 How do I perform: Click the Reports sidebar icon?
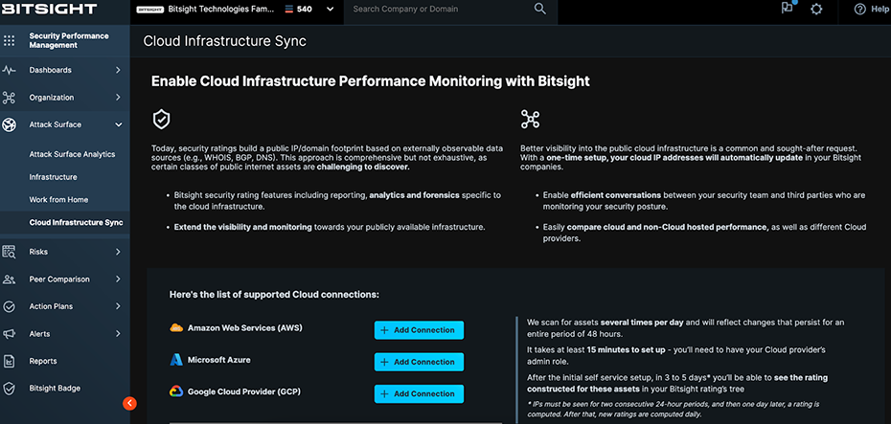(x=10, y=362)
